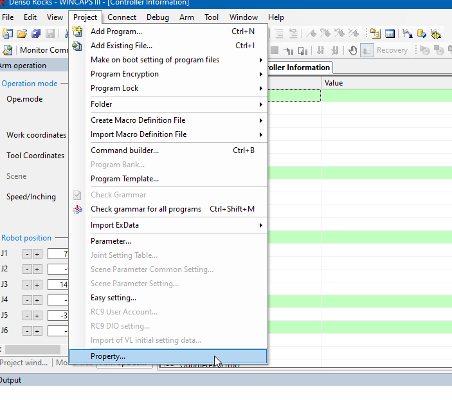Select Check grammar for all programs
The height and width of the screenshot is (400, 452).
coord(168,209)
